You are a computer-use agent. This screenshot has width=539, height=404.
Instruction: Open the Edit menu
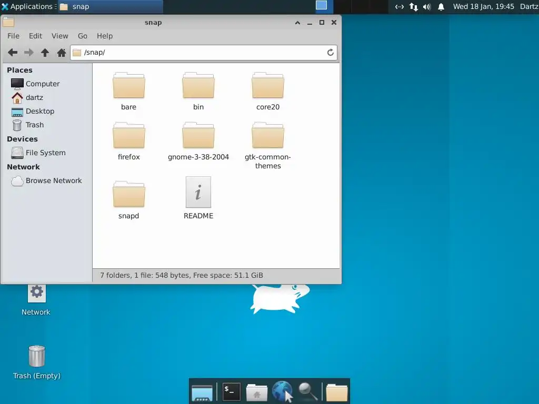(x=35, y=36)
